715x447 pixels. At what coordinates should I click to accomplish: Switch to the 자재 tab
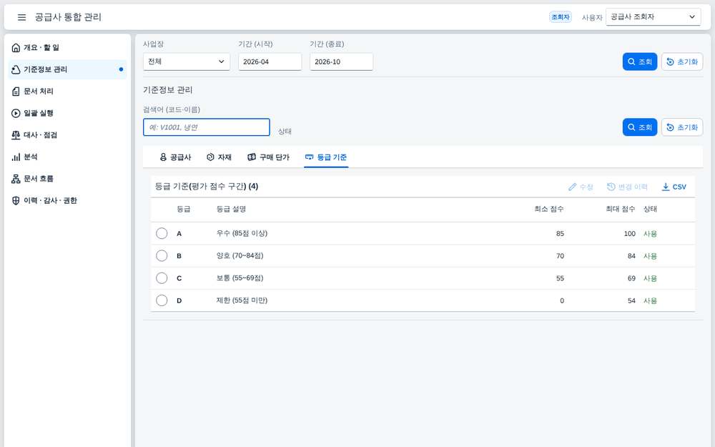(x=220, y=157)
